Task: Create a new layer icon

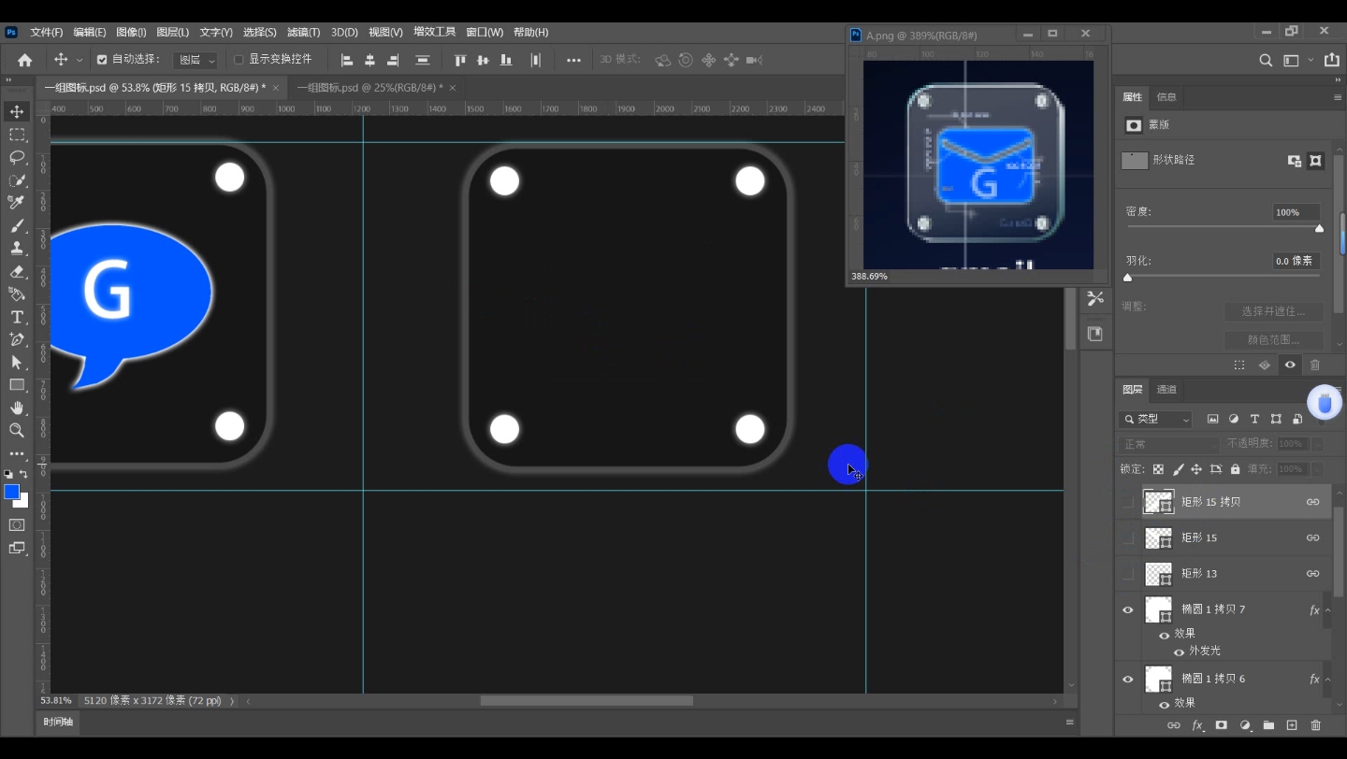Action: click(1292, 725)
